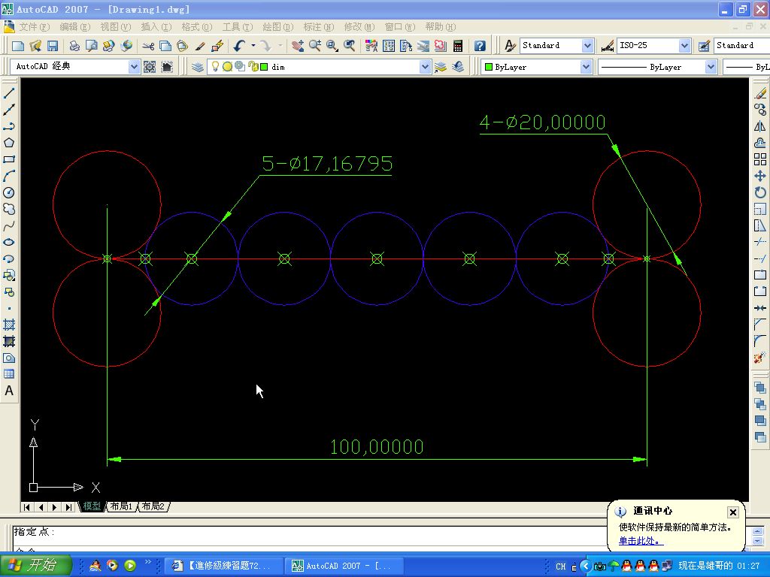Open the Match Properties brush tool
The width and height of the screenshot is (770, 577).
[199, 46]
